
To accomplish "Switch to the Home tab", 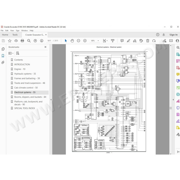I will (x=5, y=35).
